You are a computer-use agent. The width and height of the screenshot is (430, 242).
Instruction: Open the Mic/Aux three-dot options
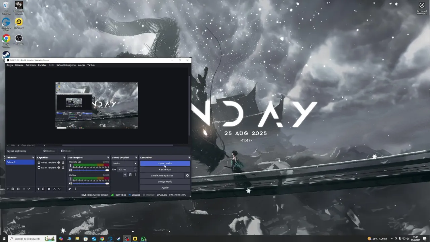click(70, 179)
